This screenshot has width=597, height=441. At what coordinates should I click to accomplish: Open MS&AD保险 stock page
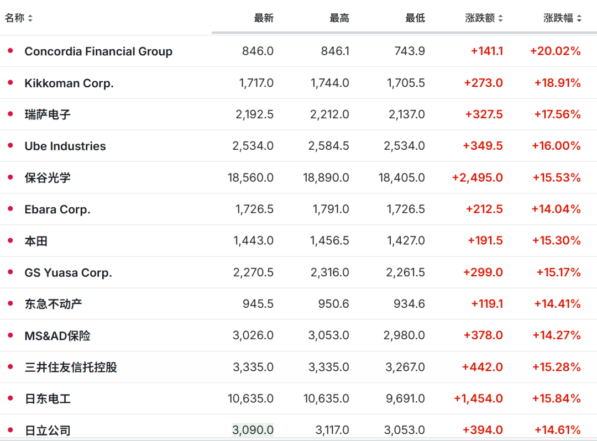[x=57, y=335]
